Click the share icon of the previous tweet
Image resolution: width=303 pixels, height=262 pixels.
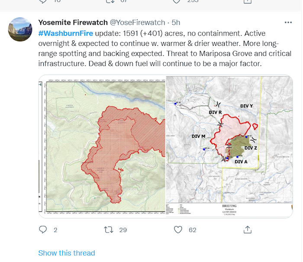pyautogui.click(x=248, y=2)
